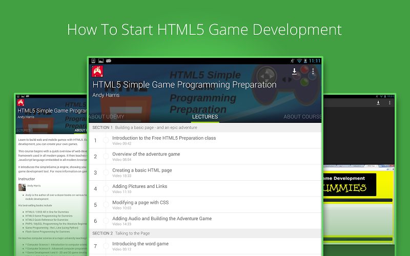410x256 pixels.
Task: Tap SECTION 2 Talking to the Page header
Action: pyautogui.click(x=205, y=233)
